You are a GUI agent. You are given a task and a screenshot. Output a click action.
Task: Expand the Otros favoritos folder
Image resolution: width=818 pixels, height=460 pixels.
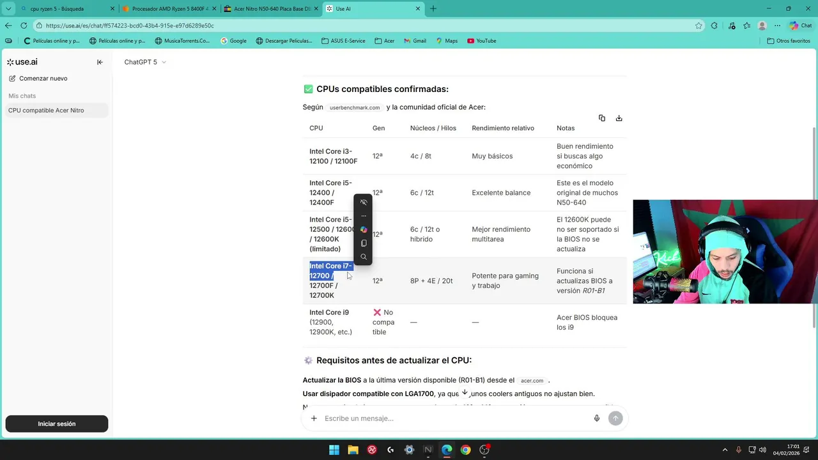point(789,41)
